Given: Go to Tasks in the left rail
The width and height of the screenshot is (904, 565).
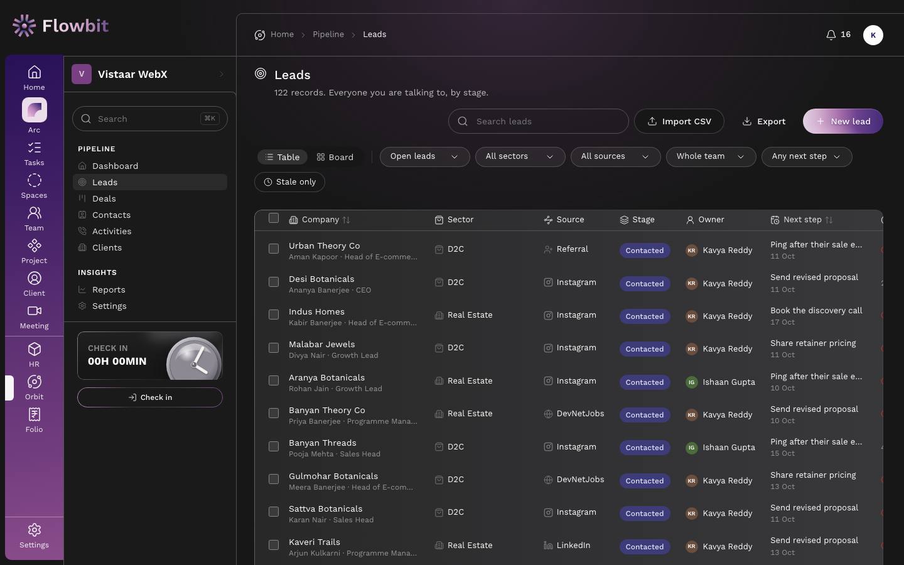Looking at the screenshot, I should (34, 154).
